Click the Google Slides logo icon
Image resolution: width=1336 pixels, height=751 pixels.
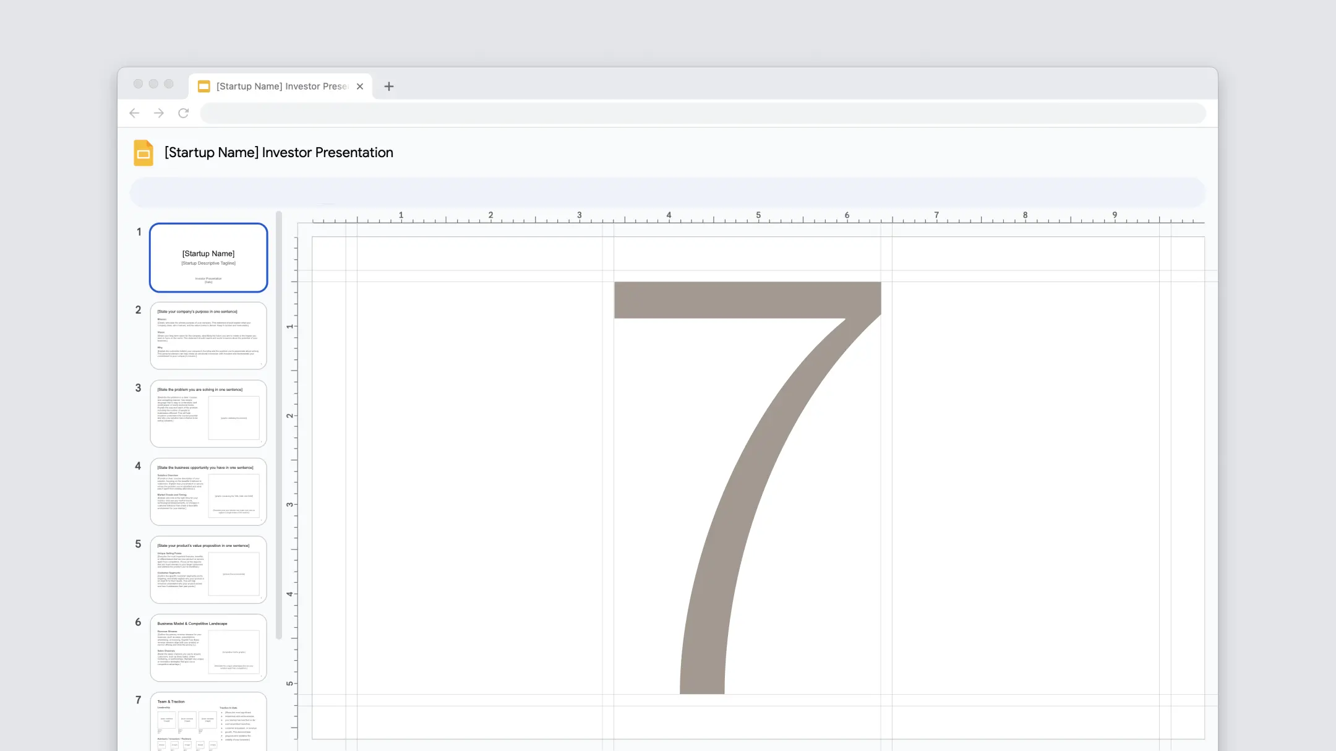143,153
